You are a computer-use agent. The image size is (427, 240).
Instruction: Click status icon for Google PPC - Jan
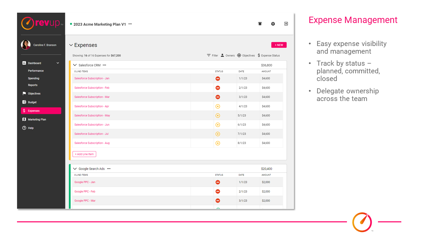218,182
